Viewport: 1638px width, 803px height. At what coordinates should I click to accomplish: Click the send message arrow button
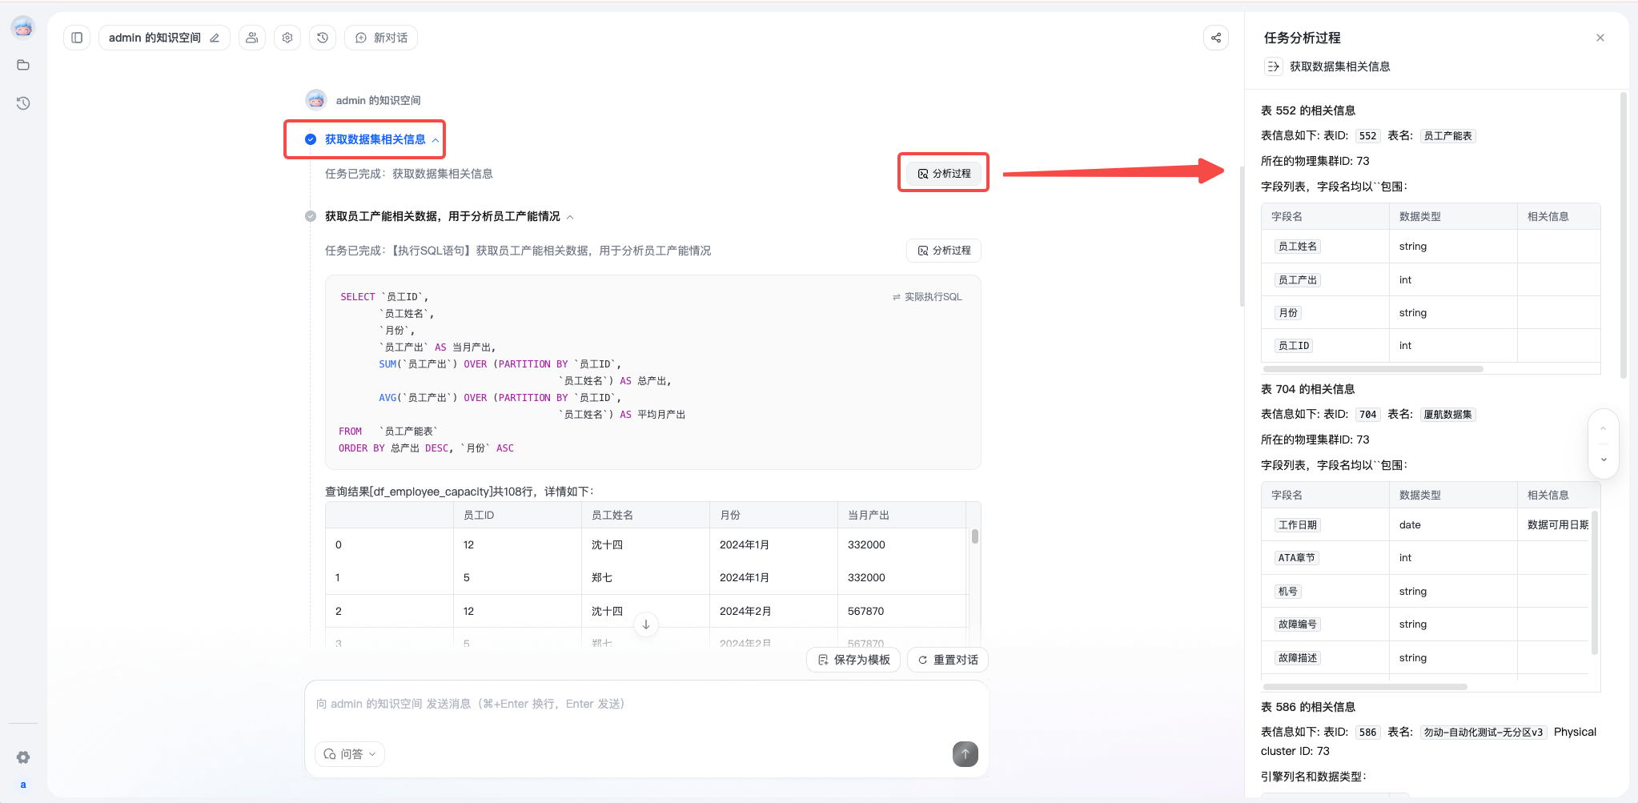pyautogui.click(x=965, y=753)
